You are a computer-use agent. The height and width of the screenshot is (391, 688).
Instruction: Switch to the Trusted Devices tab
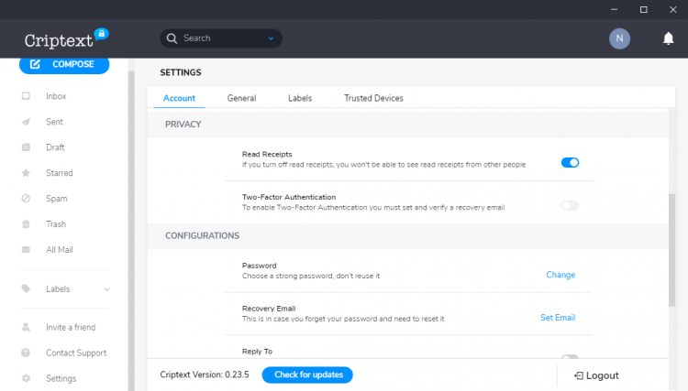coord(373,98)
